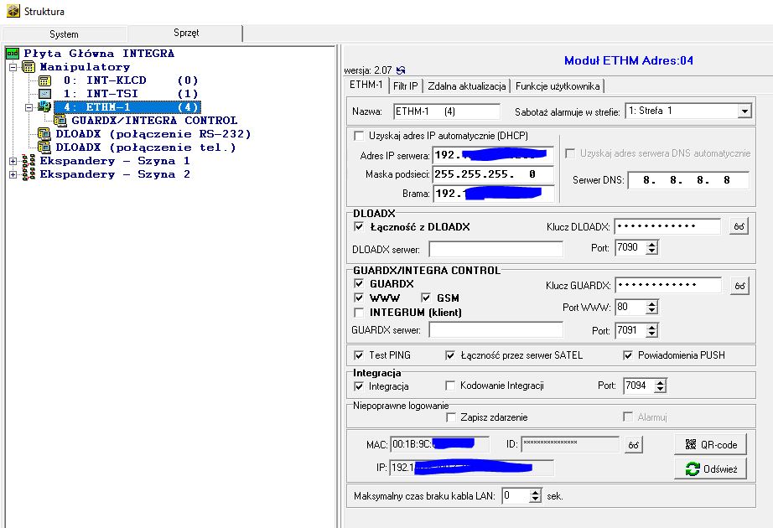
Task: Show the module ID with the glasses icon
Action: (x=634, y=445)
